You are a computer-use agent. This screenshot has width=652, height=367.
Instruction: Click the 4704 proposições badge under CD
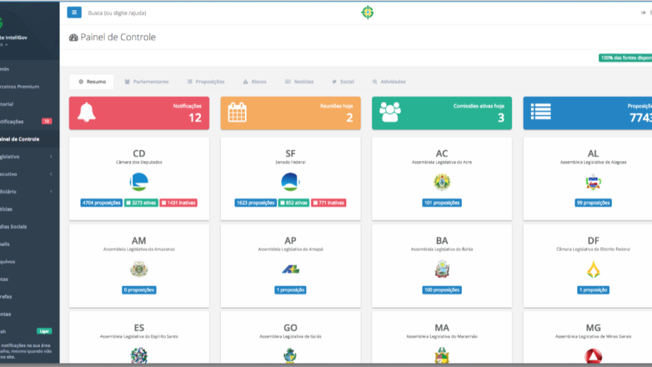point(101,203)
